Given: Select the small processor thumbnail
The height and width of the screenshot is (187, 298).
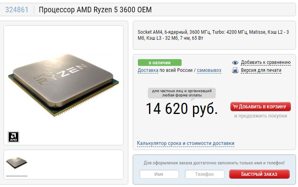Looking at the screenshot, I should click(x=17, y=163).
